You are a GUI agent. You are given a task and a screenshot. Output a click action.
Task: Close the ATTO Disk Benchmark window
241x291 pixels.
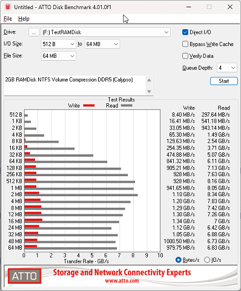click(x=230, y=7)
